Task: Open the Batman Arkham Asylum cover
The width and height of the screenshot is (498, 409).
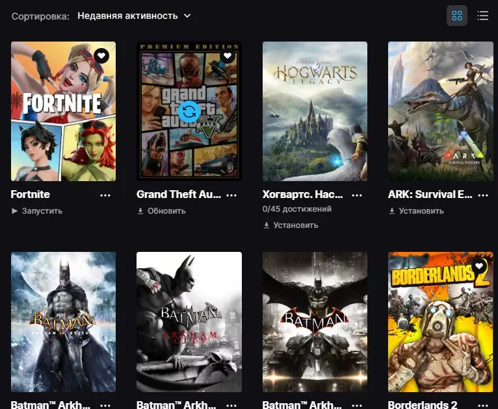Action: pos(63,322)
